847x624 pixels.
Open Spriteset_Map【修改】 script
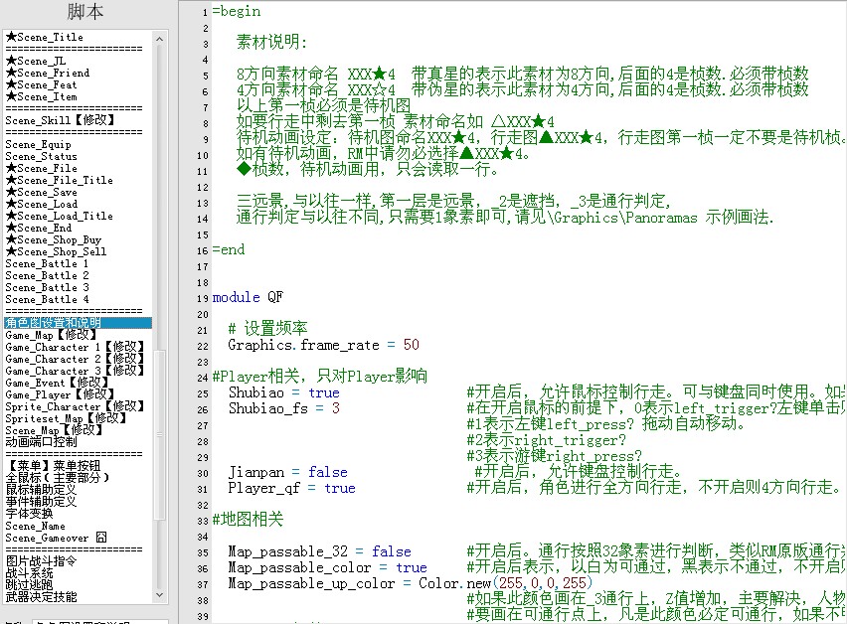pos(66,418)
